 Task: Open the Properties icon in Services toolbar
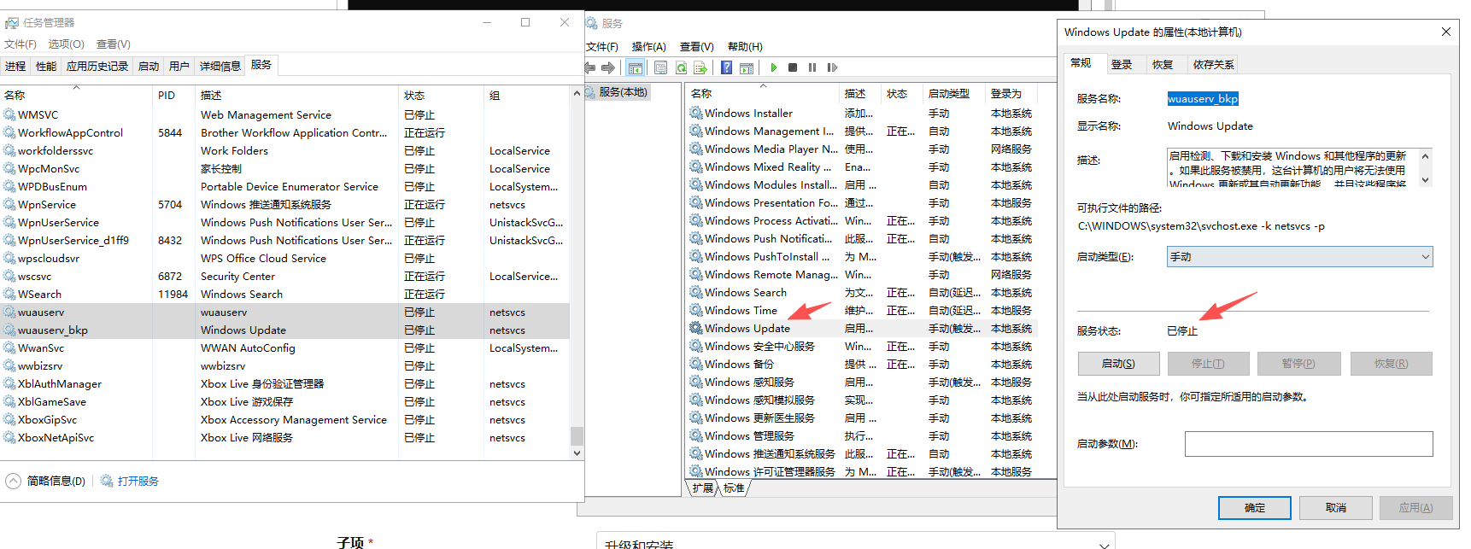click(660, 67)
